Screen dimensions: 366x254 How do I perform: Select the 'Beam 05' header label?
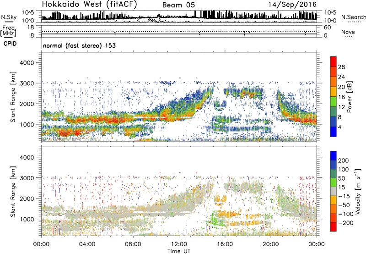(x=178, y=5)
